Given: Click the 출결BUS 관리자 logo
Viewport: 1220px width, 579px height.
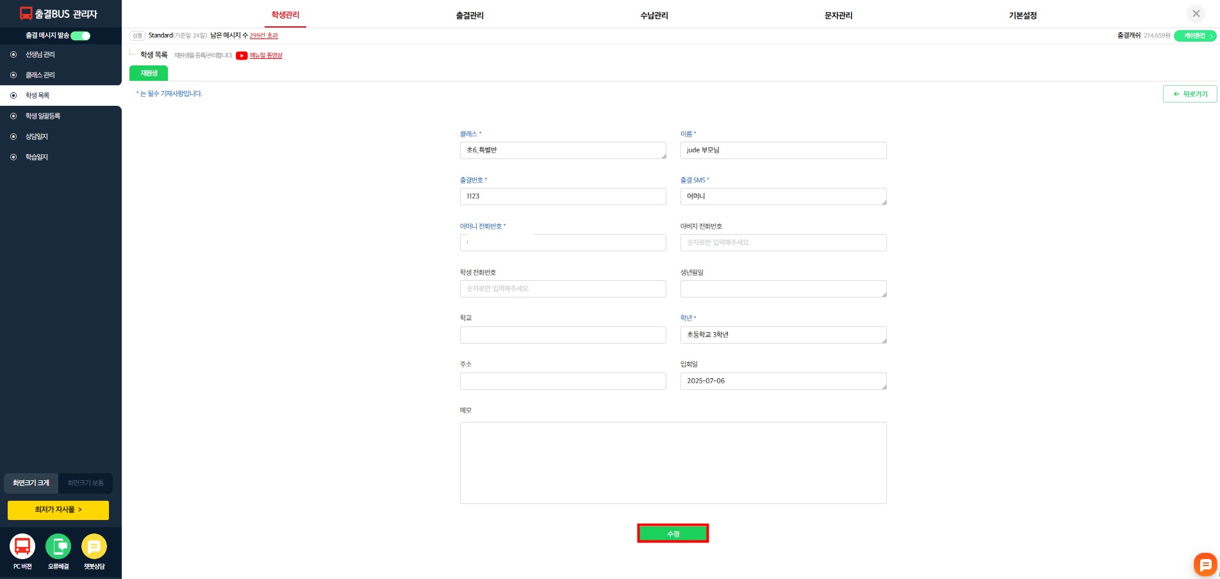Looking at the screenshot, I should pyautogui.click(x=59, y=13).
